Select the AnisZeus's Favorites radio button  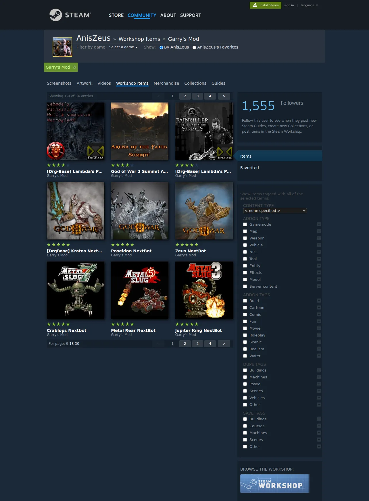[194, 47]
